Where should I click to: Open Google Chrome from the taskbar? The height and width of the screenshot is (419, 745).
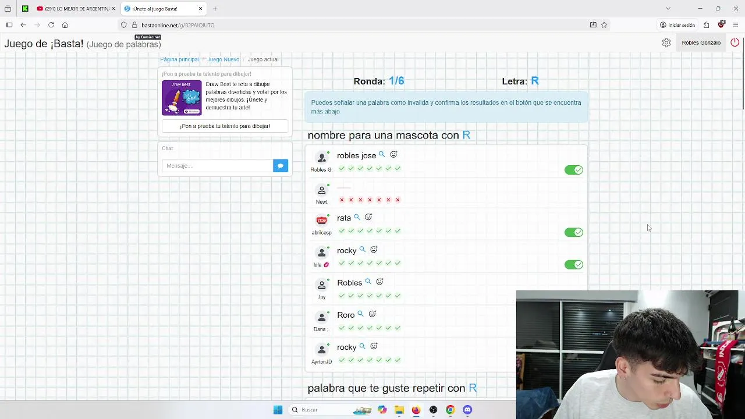(450, 410)
